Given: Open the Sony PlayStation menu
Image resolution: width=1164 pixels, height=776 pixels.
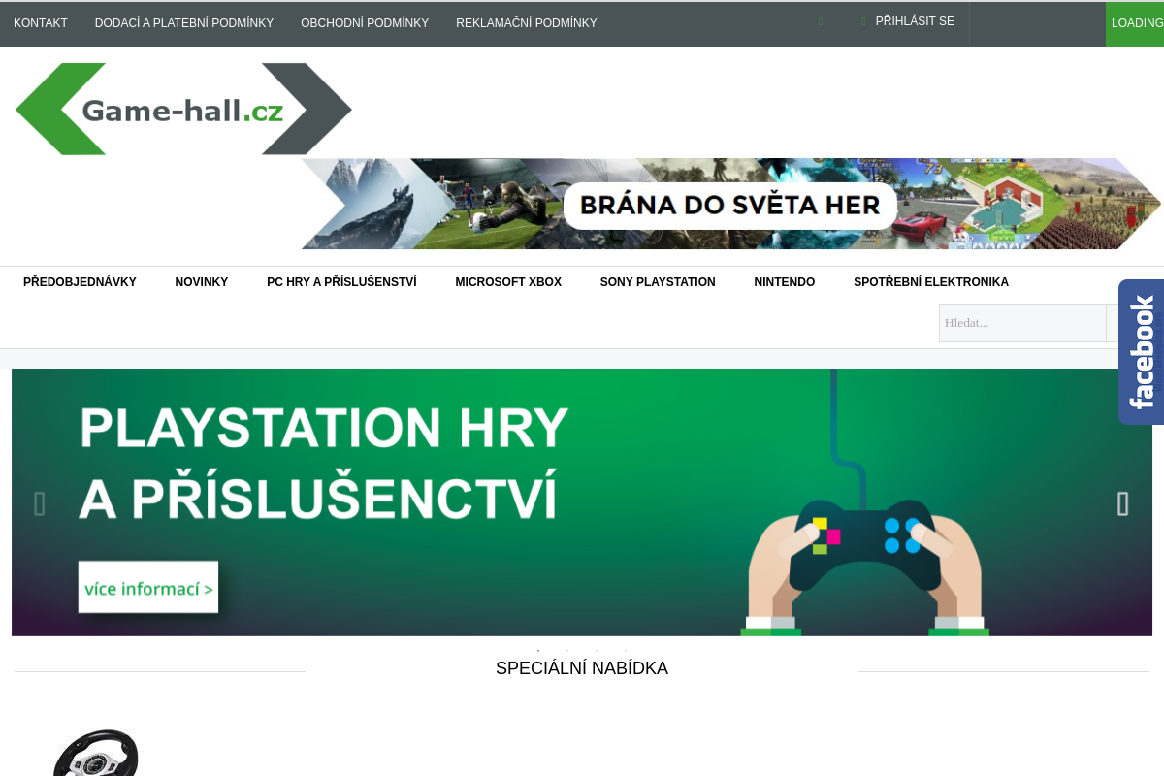Looking at the screenshot, I should (658, 282).
